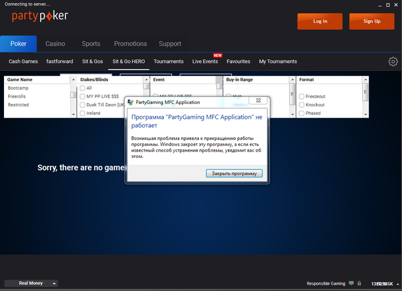This screenshot has height=291, width=402.
Task: Open the Live Events sub-tab
Action: 205,61
